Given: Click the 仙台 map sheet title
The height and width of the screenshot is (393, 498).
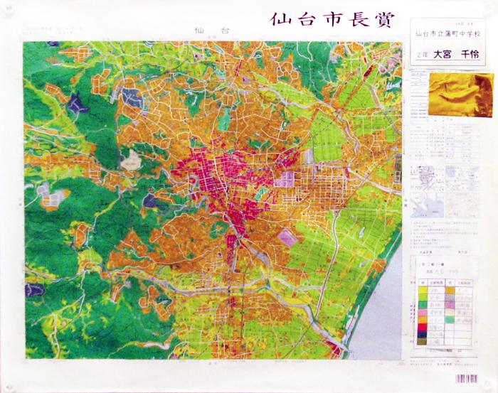Looking at the screenshot, I should [x=212, y=31].
